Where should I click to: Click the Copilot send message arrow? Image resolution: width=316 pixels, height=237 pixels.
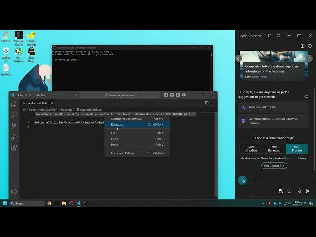point(308,191)
